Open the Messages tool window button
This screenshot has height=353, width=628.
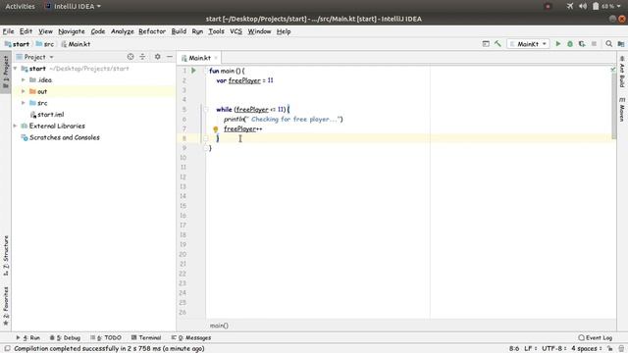191,337
